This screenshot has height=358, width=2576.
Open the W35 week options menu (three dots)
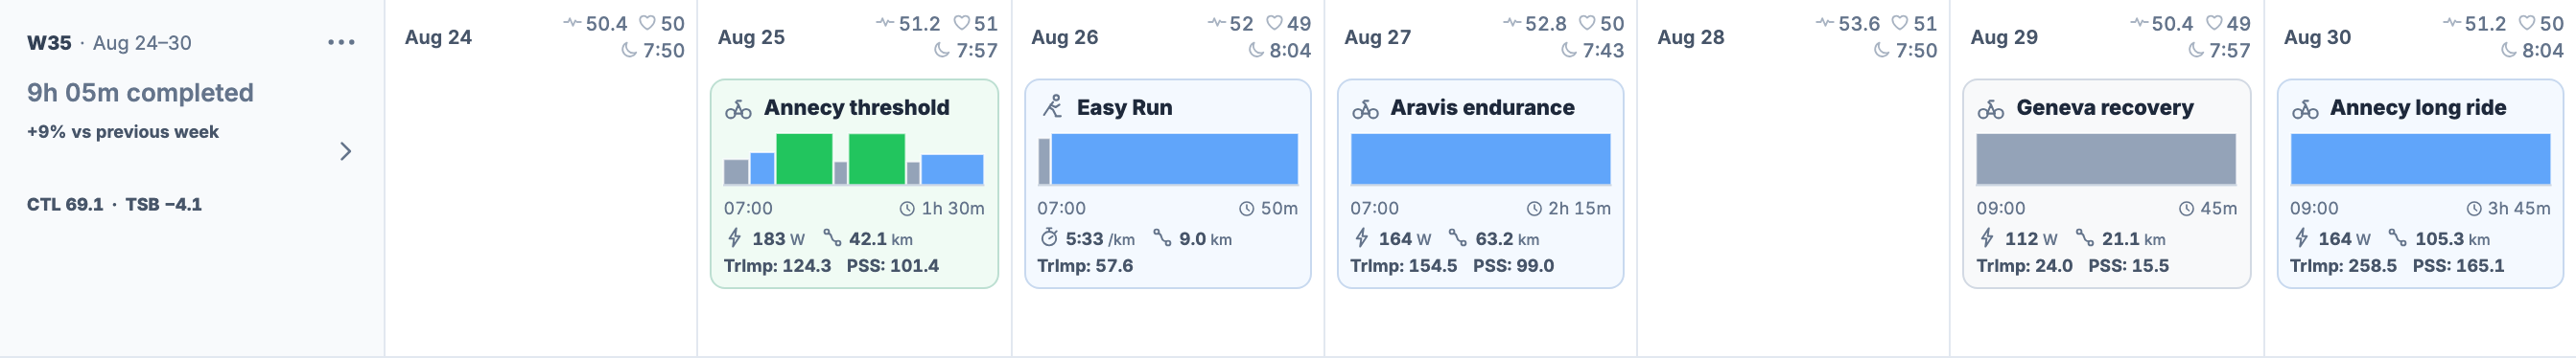point(341,42)
